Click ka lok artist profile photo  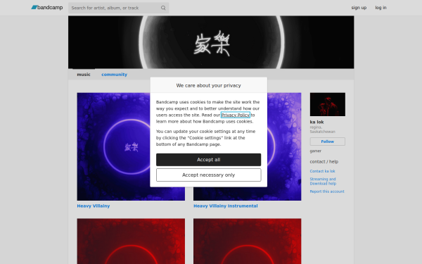pos(328,104)
